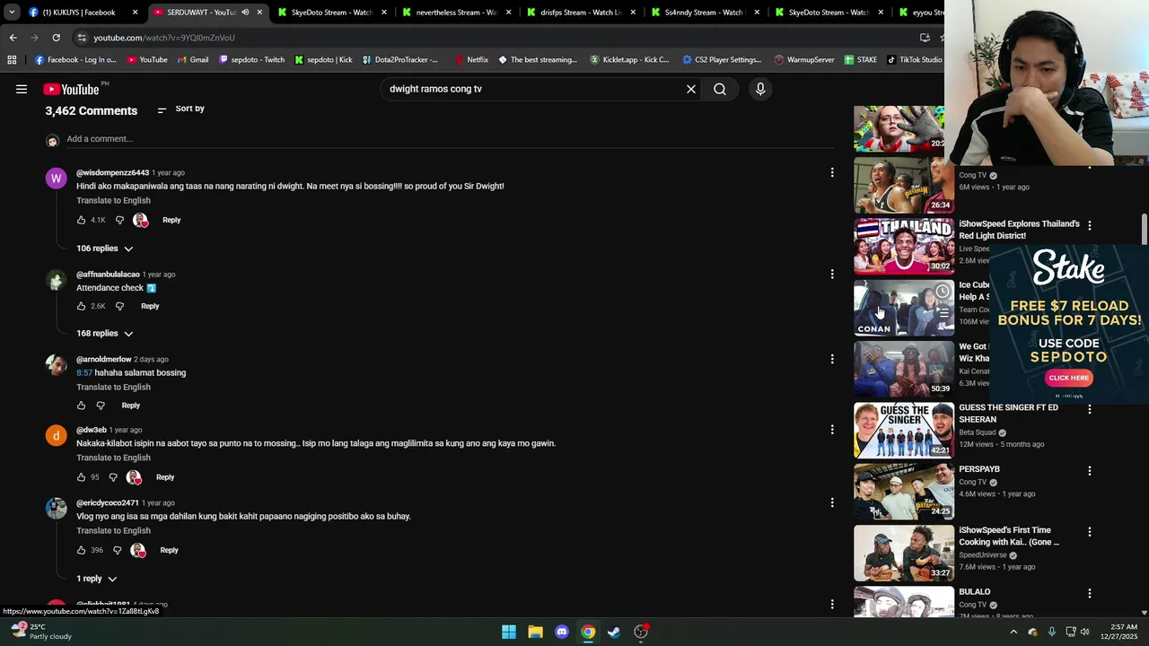Click the Add a comment field
The width and height of the screenshot is (1149, 646).
tap(449, 139)
